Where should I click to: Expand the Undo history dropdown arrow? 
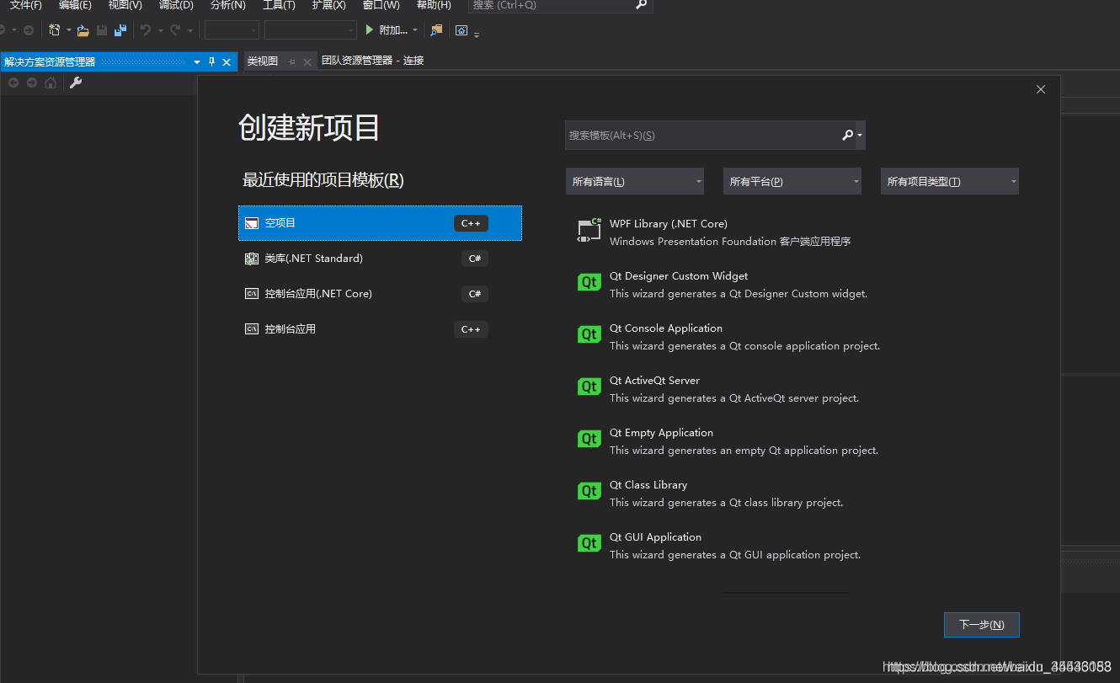pyautogui.click(x=160, y=31)
